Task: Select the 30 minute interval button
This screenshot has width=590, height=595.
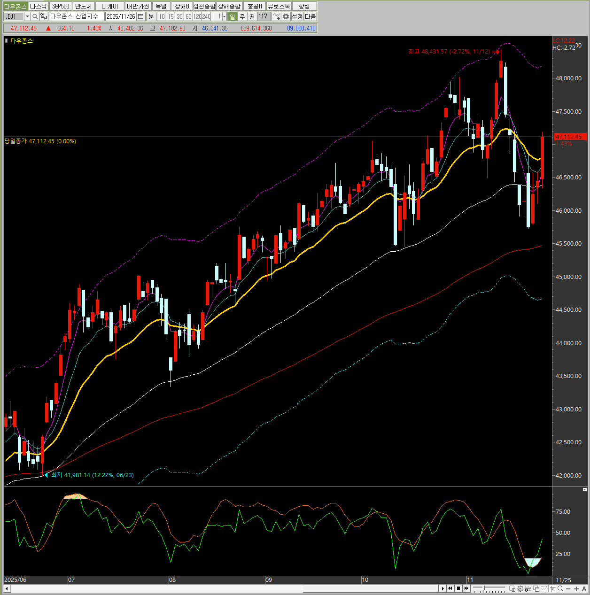Action: point(179,16)
